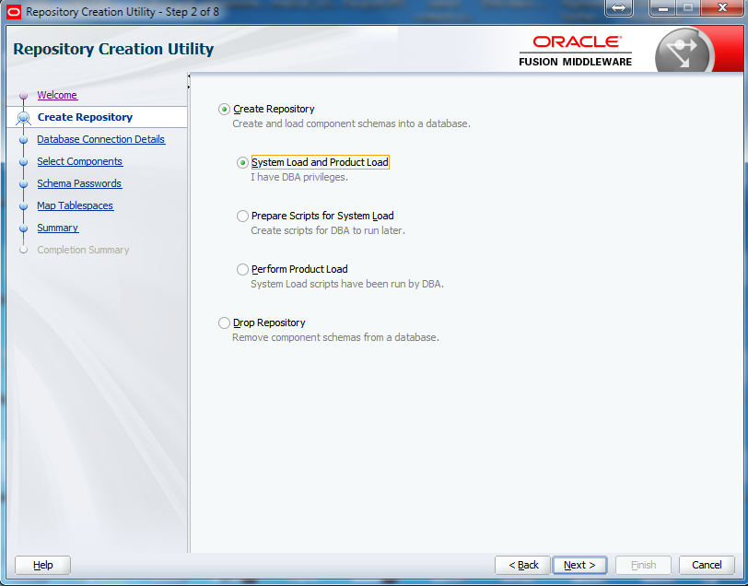Click the Select Components step bullet

click(x=23, y=162)
